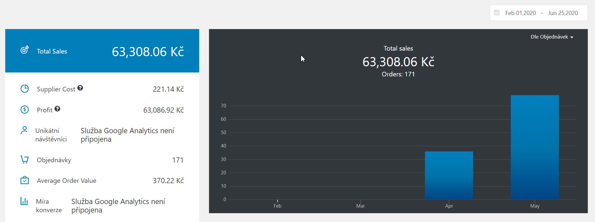Open Supplier Cost help question mark
This screenshot has width=595, height=222.
click(x=80, y=88)
